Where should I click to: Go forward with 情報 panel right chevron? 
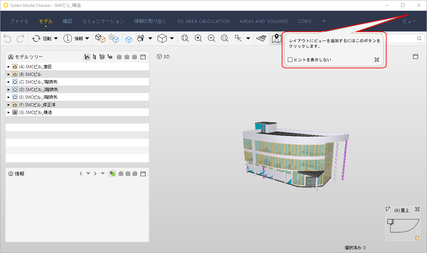pyautogui.click(x=95, y=173)
